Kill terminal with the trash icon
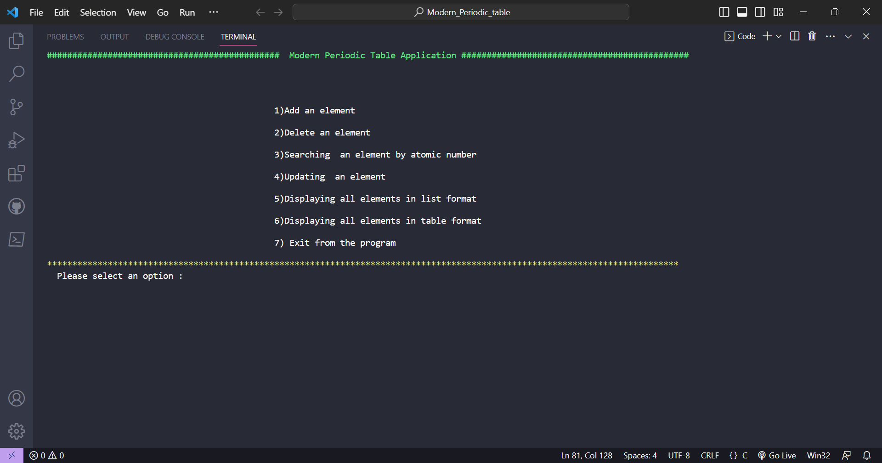This screenshot has height=463, width=882. click(812, 36)
